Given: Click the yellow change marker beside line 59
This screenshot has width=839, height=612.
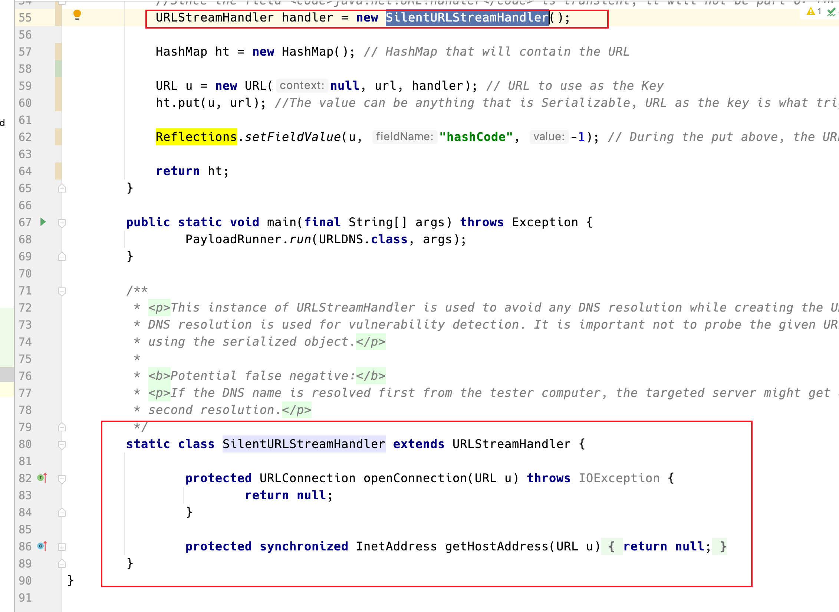Looking at the screenshot, I should click(x=58, y=86).
